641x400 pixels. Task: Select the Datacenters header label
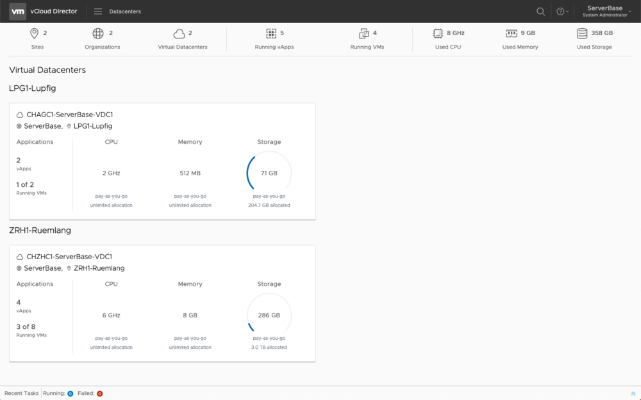pyautogui.click(x=125, y=12)
